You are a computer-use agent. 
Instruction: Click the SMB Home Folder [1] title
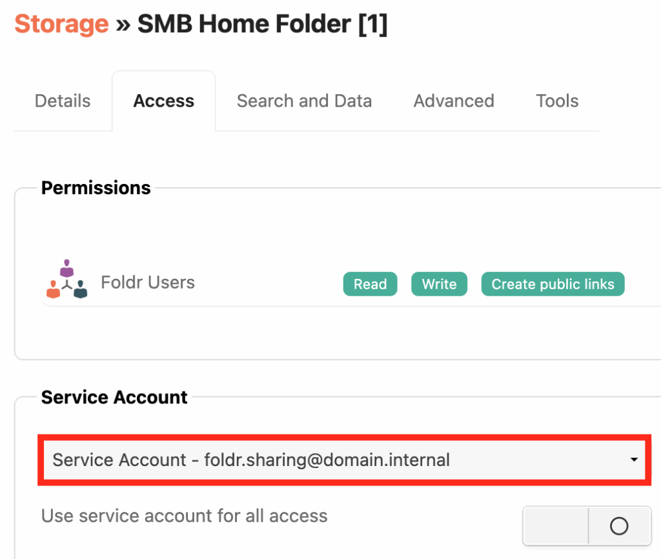[x=263, y=25]
